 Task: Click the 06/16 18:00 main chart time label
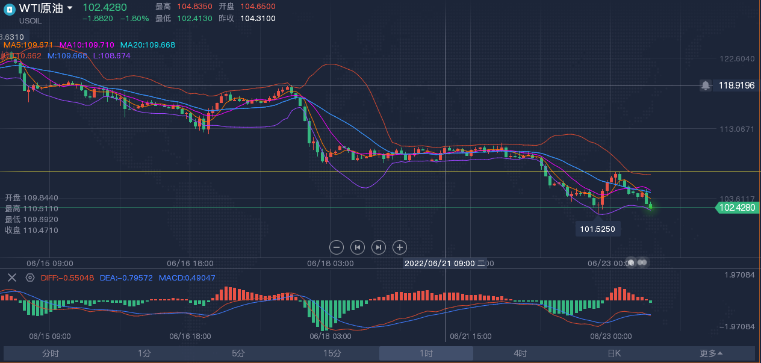tap(189, 263)
